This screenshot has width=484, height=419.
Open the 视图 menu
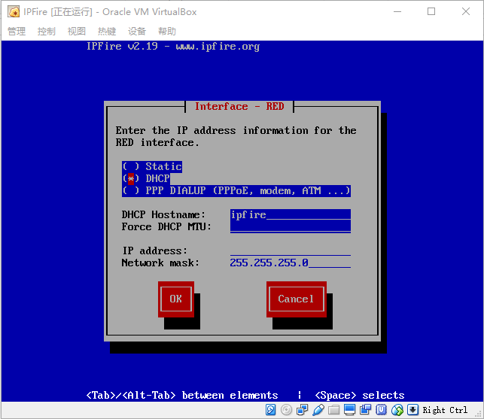tap(77, 31)
